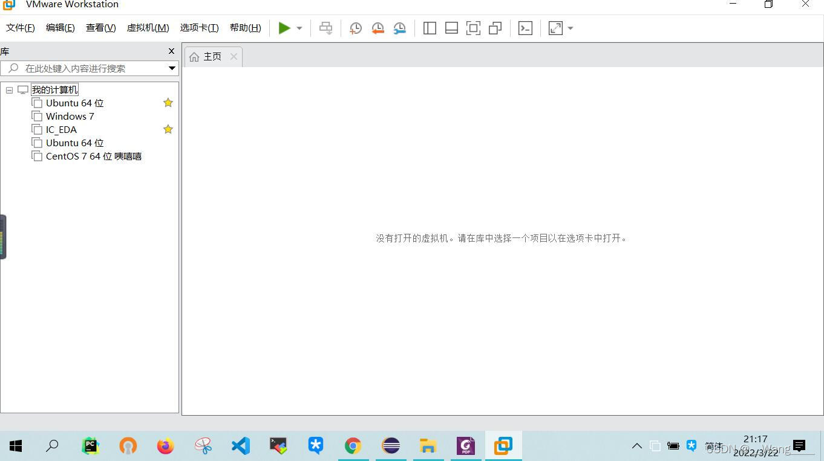Toggle favorite star on IC_EDA
The height and width of the screenshot is (461, 824).
tap(168, 129)
